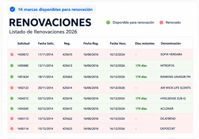
Task: Click the 'Denominación' column header
Action: pyautogui.click(x=171, y=44)
